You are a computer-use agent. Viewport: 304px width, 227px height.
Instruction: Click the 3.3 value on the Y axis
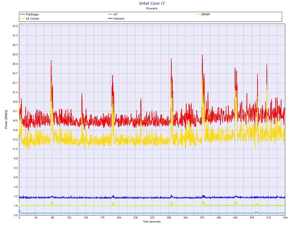coord(16,196)
